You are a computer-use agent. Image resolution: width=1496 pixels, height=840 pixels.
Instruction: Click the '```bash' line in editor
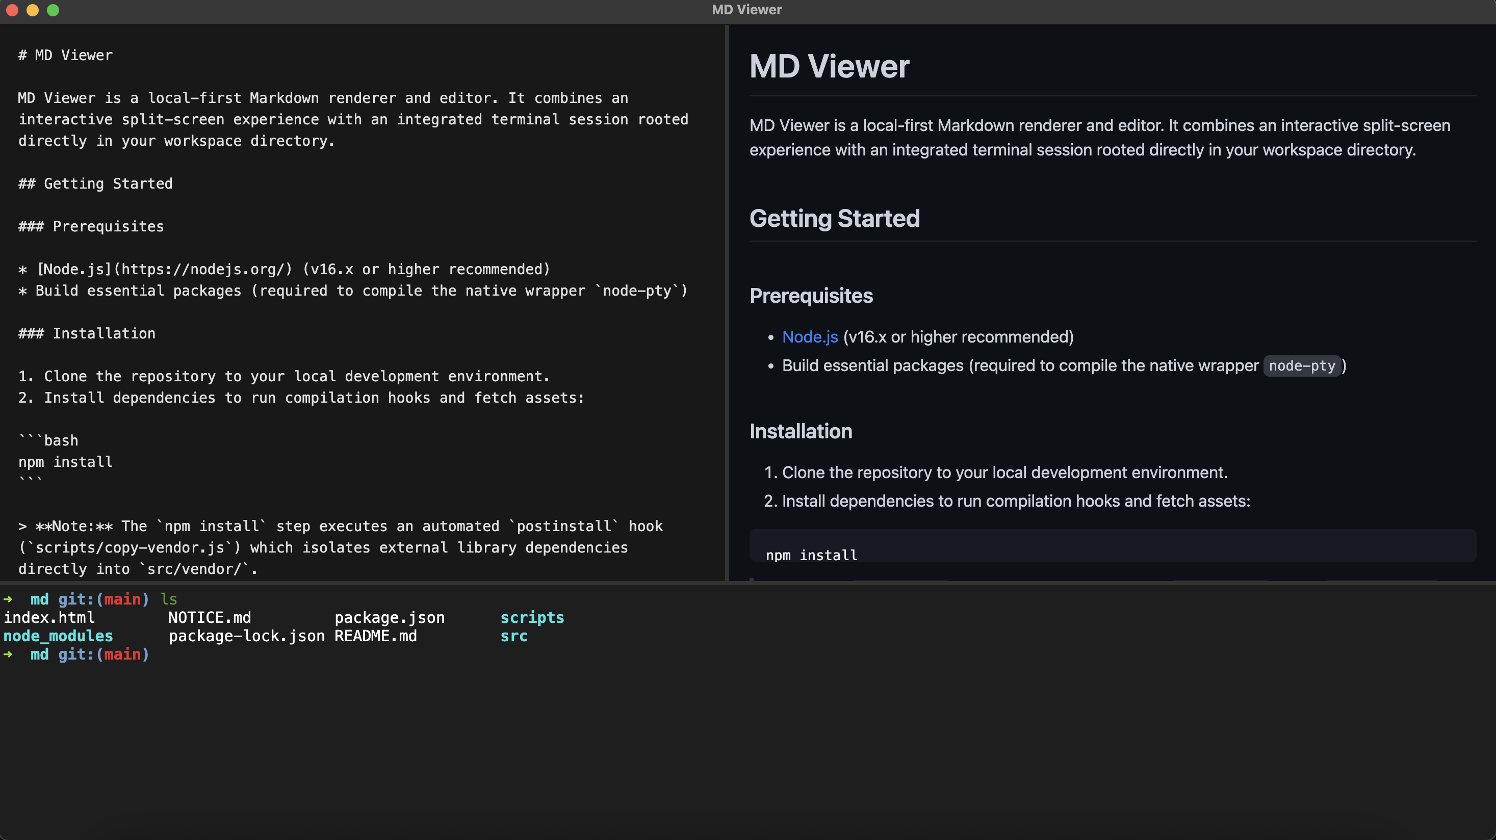pos(48,440)
